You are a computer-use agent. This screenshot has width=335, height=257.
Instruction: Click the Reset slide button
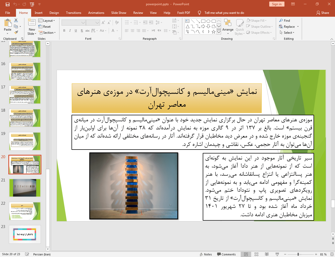pyautogui.click(x=45, y=27)
